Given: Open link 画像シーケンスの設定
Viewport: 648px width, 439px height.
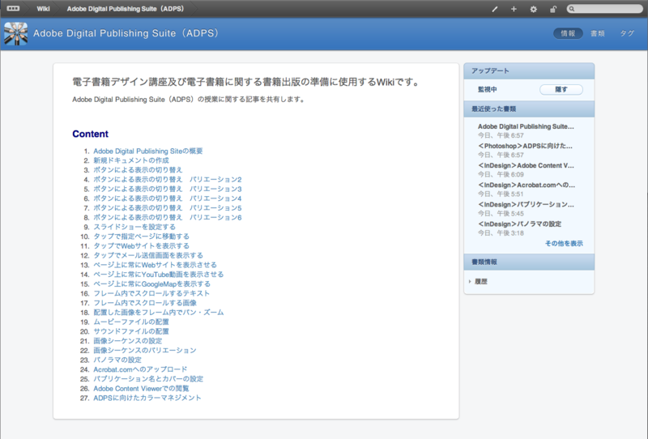Looking at the screenshot, I should tap(128, 341).
